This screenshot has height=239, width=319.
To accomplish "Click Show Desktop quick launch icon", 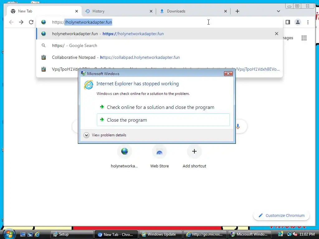I will 22,235.
